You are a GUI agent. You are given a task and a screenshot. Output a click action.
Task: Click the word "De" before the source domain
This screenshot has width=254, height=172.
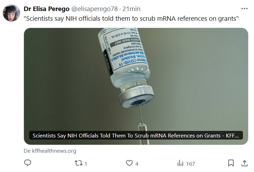coord(26,151)
